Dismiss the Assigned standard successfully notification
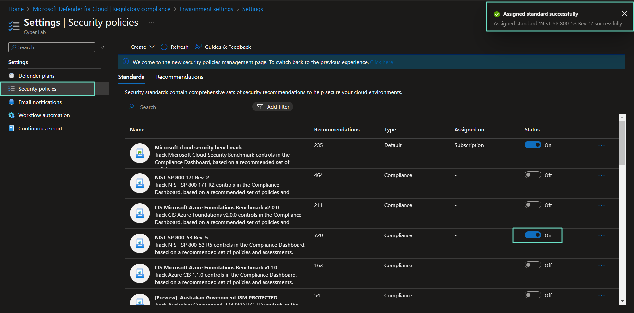The width and height of the screenshot is (634, 313). pyautogui.click(x=624, y=14)
